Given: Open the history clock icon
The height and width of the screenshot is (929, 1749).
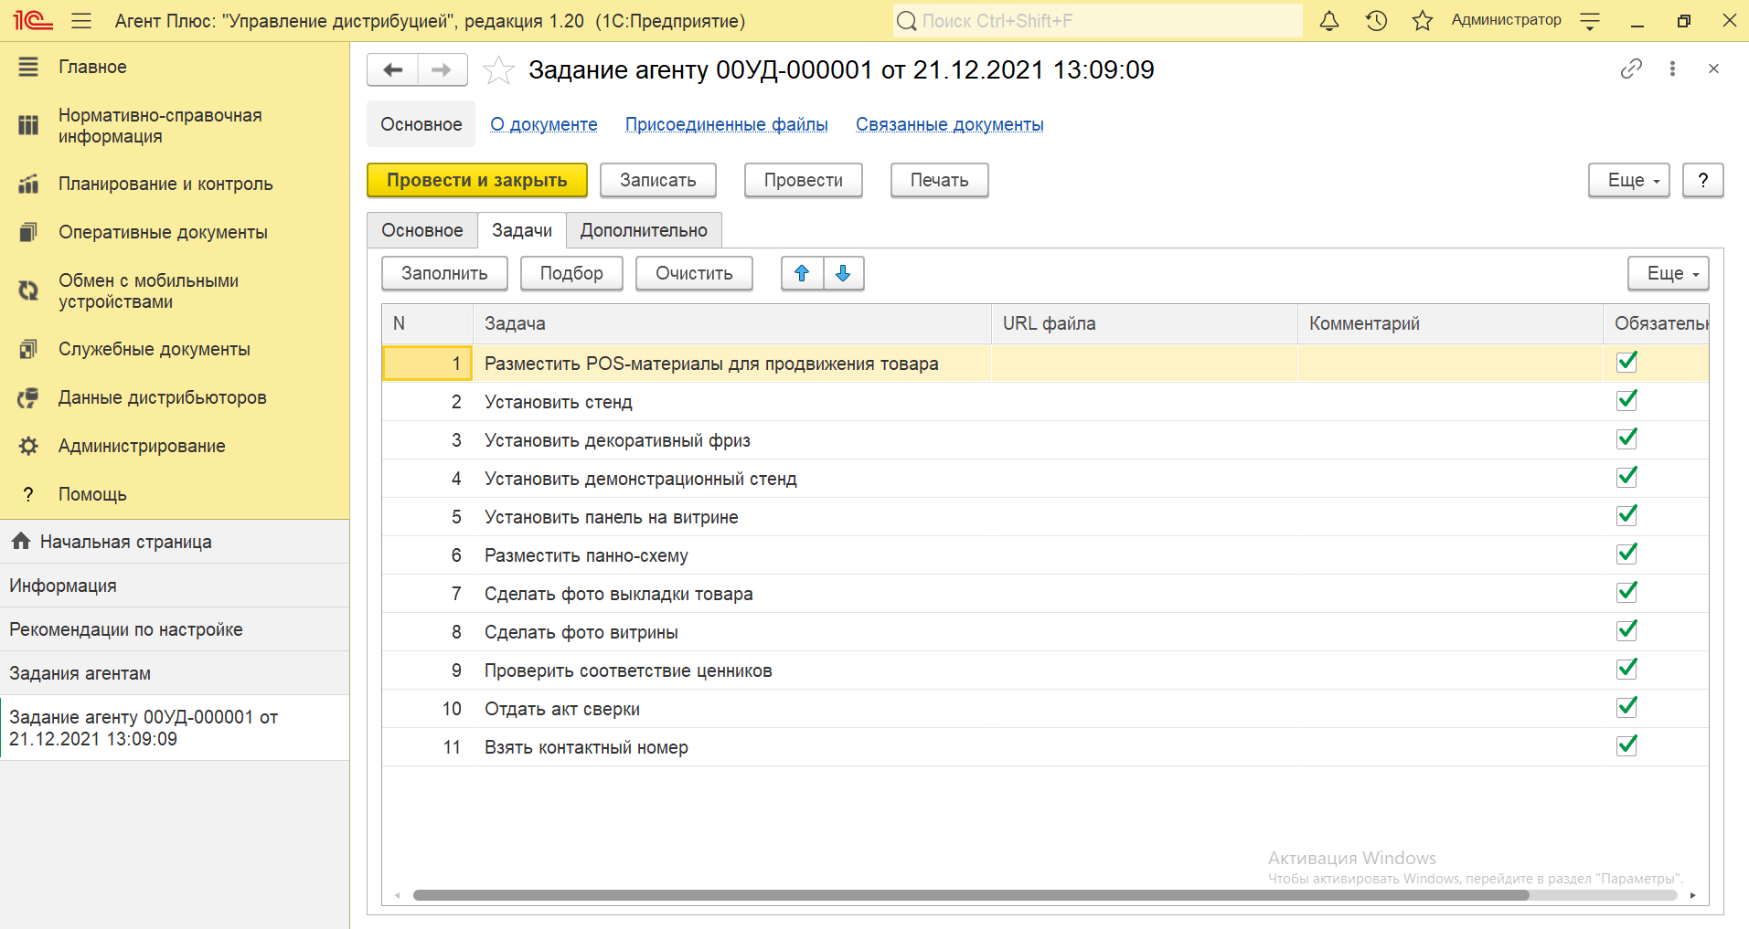Looking at the screenshot, I should tap(1376, 21).
